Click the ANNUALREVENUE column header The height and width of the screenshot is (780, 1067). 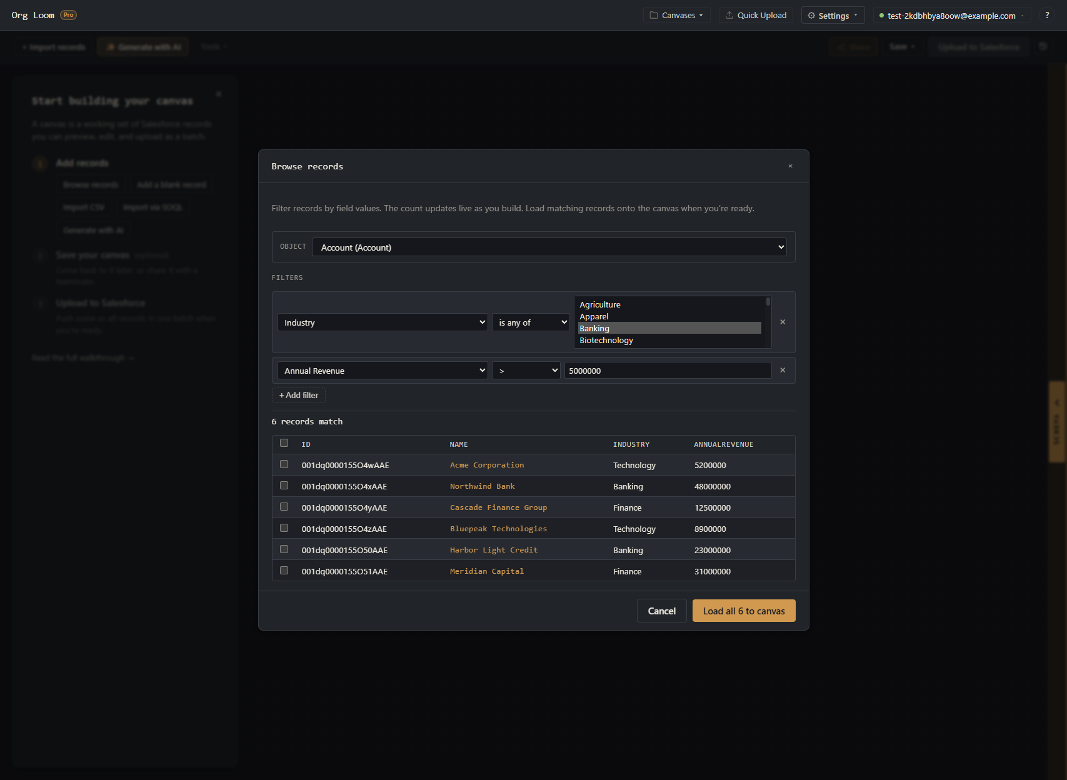[724, 444]
